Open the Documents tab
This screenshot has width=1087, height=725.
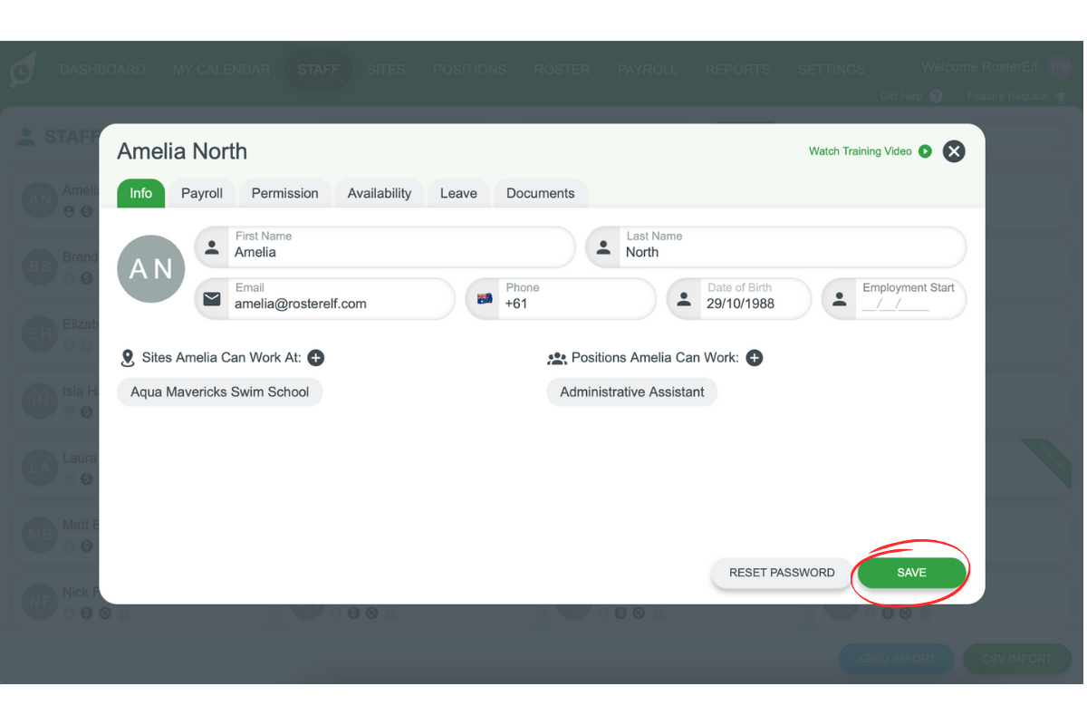click(541, 193)
